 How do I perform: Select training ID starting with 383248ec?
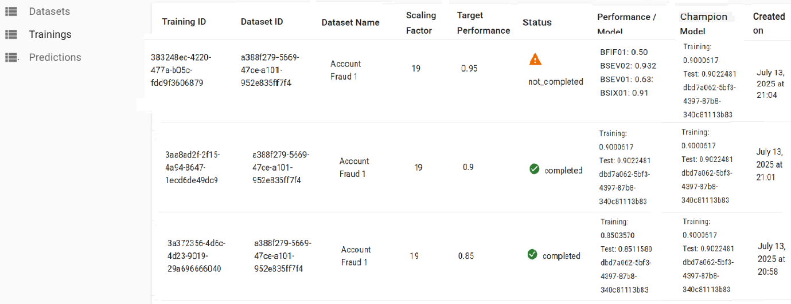181,70
